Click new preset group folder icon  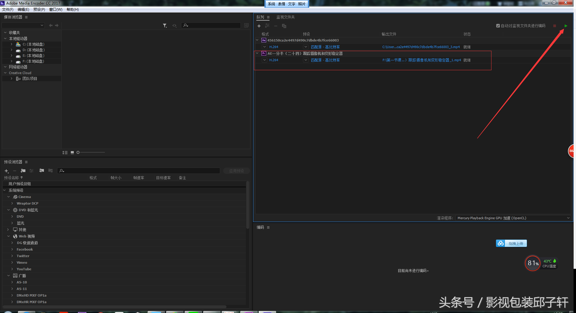pyautogui.click(x=23, y=171)
